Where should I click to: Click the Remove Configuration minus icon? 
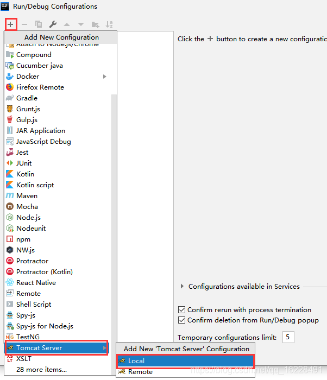[24, 24]
